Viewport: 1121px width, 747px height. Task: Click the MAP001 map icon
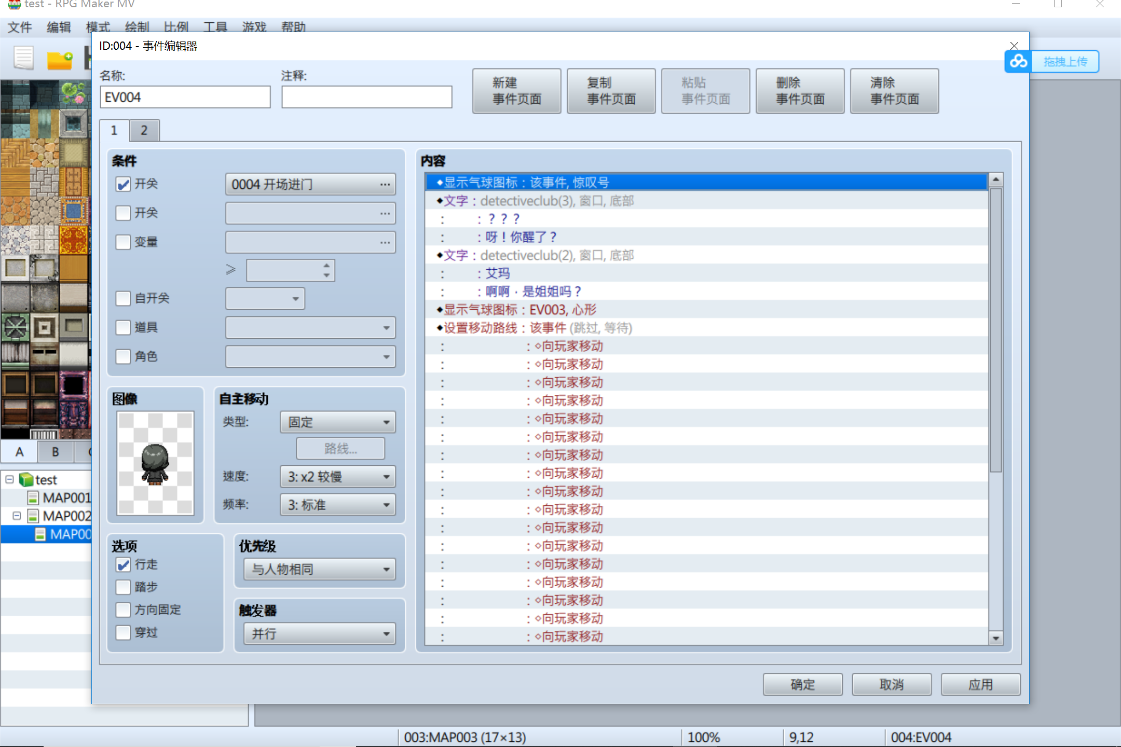(x=33, y=498)
